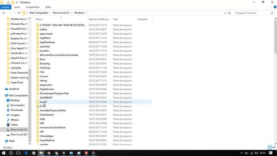Click the Back navigation arrow

coord(4,13)
